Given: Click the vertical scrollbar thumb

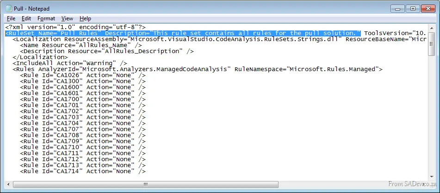Looking at the screenshot, I should tap(432, 44).
